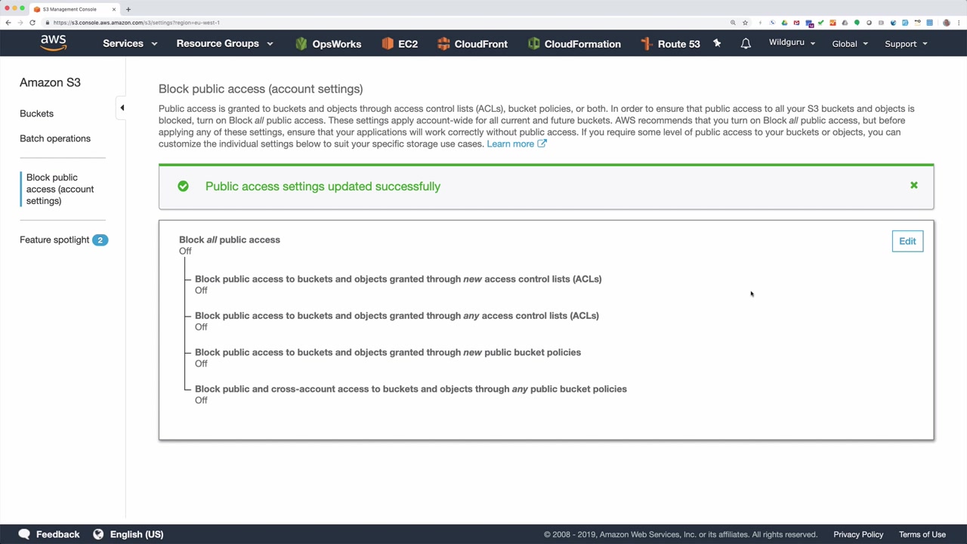Click the Feature spotlight count badge
This screenshot has height=544, width=967.
tap(100, 240)
